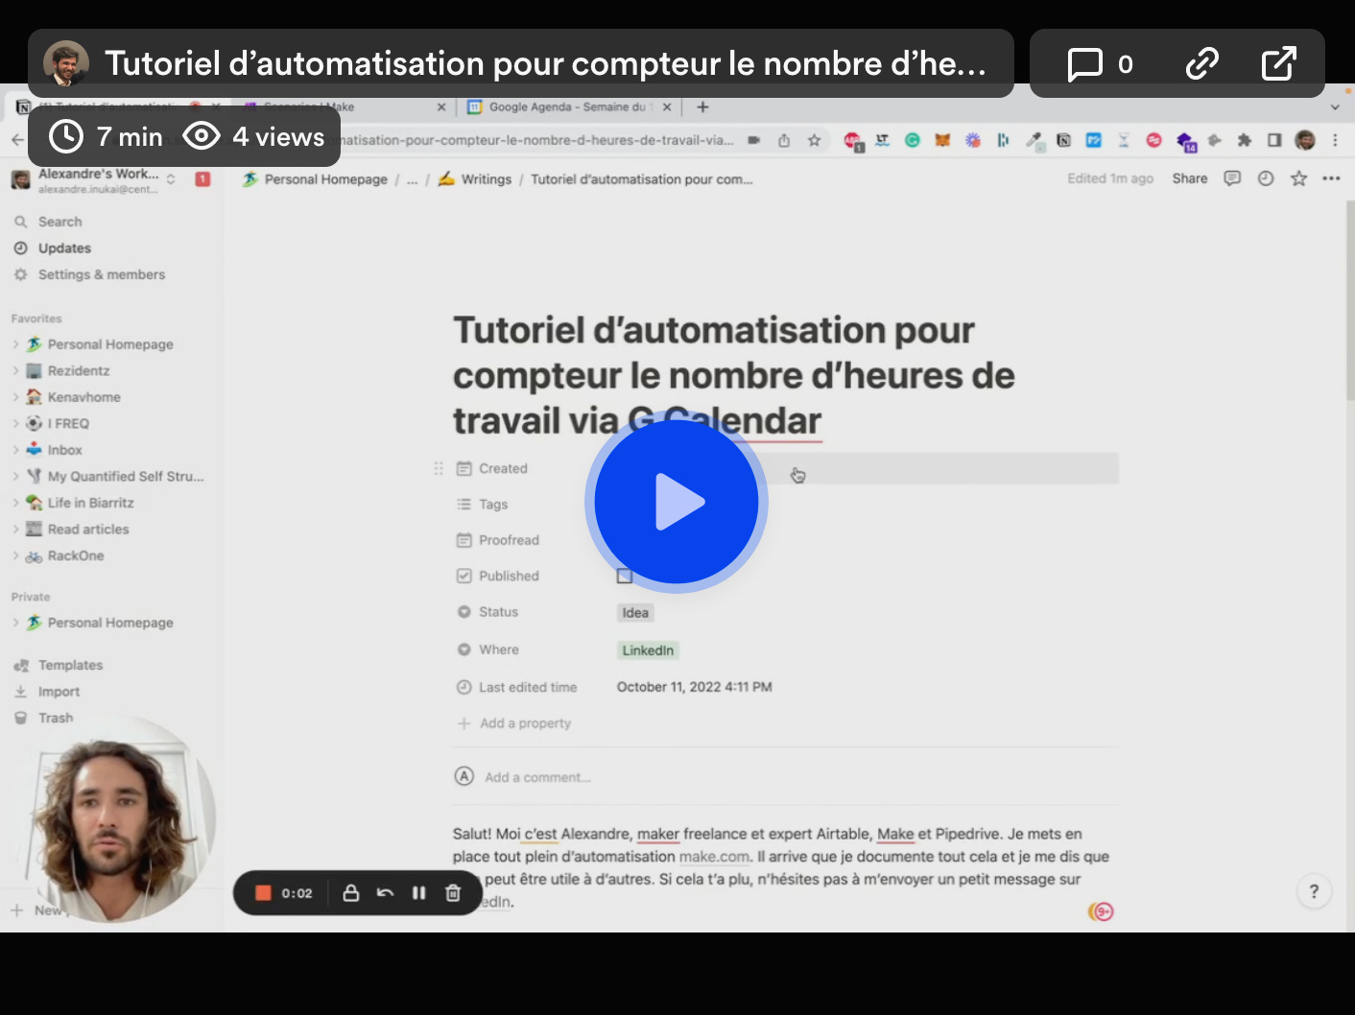Click the Share button
This screenshot has width=1355, height=1015.
pos(1190,178)
